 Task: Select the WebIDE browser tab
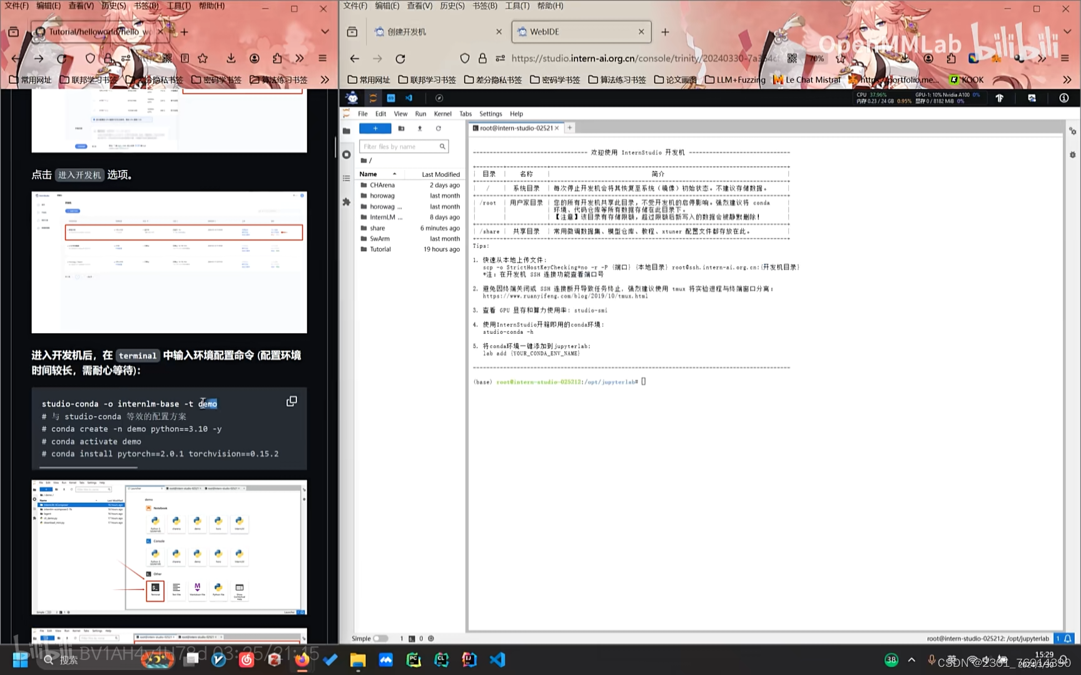click(581, 31)
